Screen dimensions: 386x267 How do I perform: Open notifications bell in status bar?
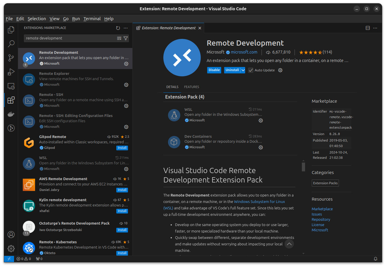tap(375, 259)
